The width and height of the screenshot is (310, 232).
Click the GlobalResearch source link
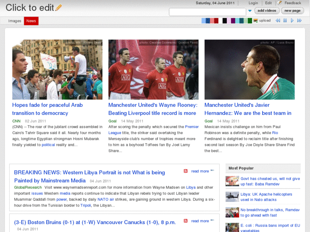point(28,187)
